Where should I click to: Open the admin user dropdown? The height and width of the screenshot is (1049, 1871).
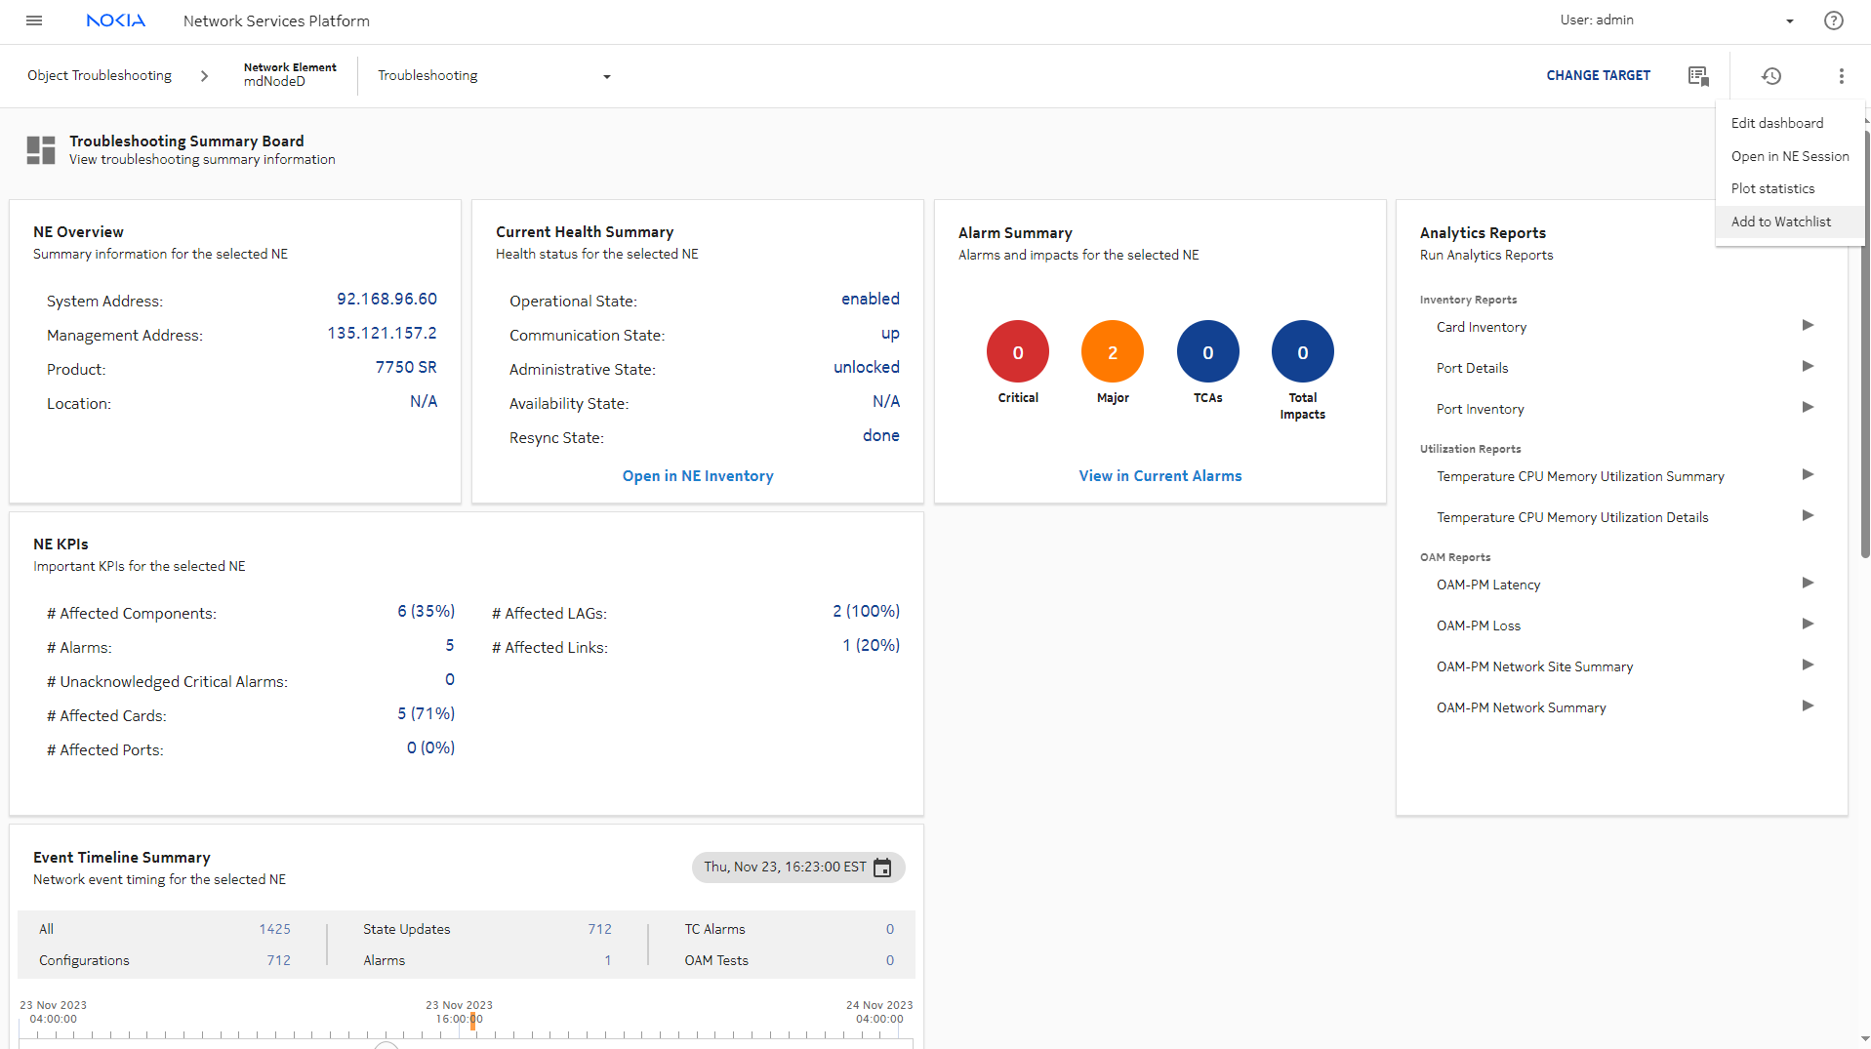pos(1789,20)
